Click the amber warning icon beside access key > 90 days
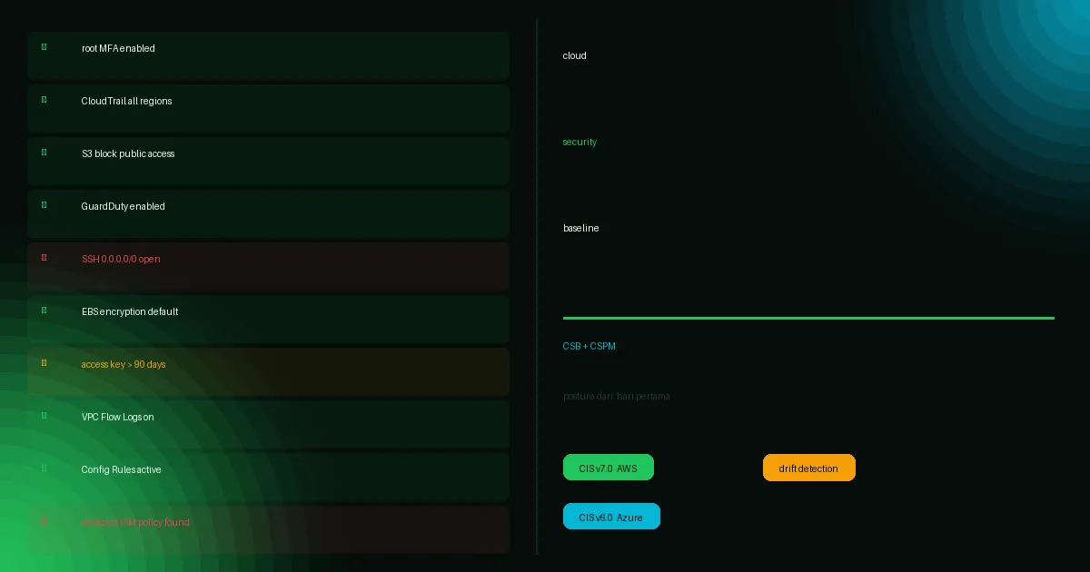This screenshot has width=1090, height=572. pyautogui.click(x=44, y=362)
